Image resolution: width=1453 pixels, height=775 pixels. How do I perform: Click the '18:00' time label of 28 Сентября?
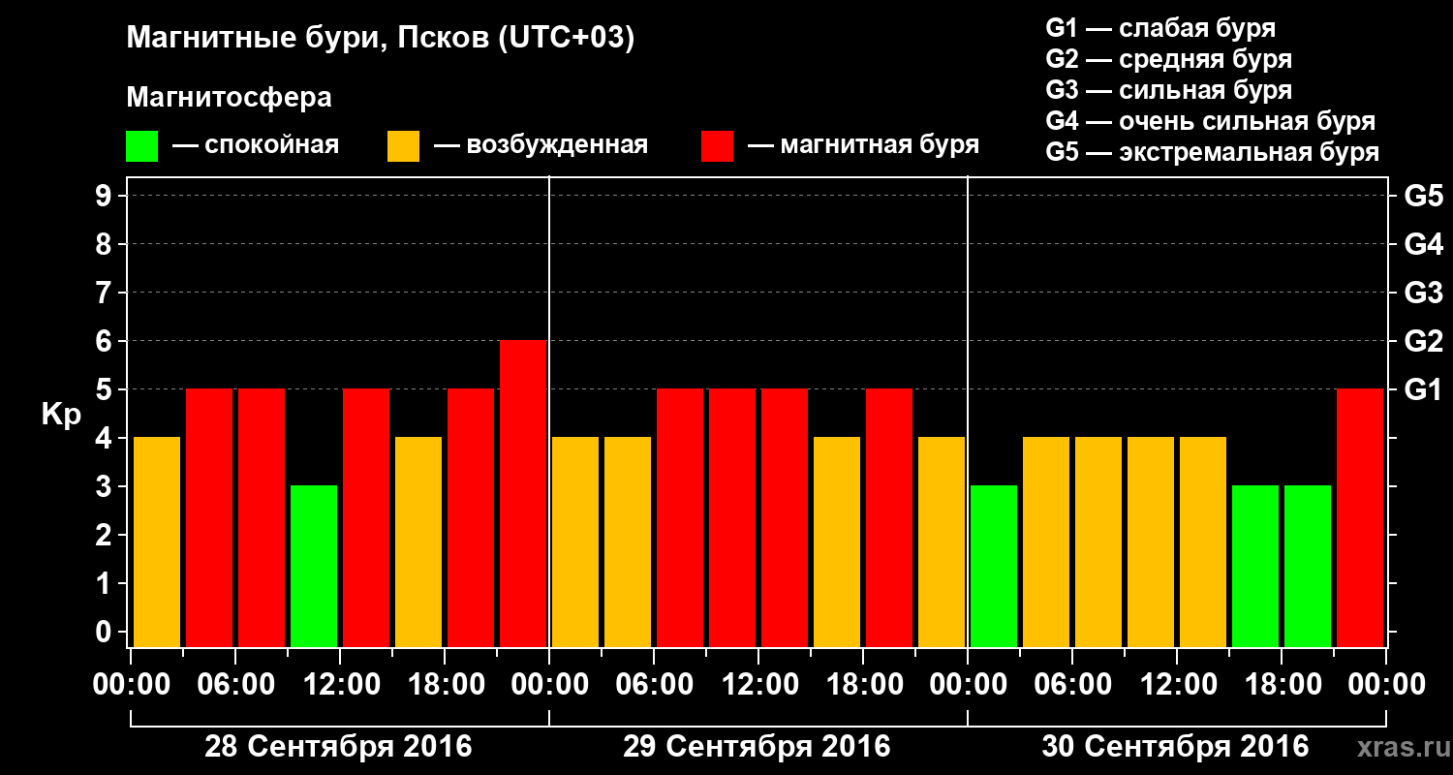click(445, 684)
